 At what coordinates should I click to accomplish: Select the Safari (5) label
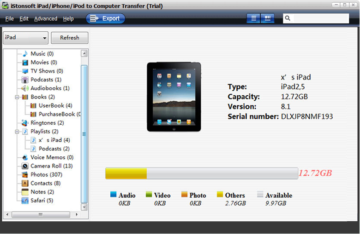point(42,201)
